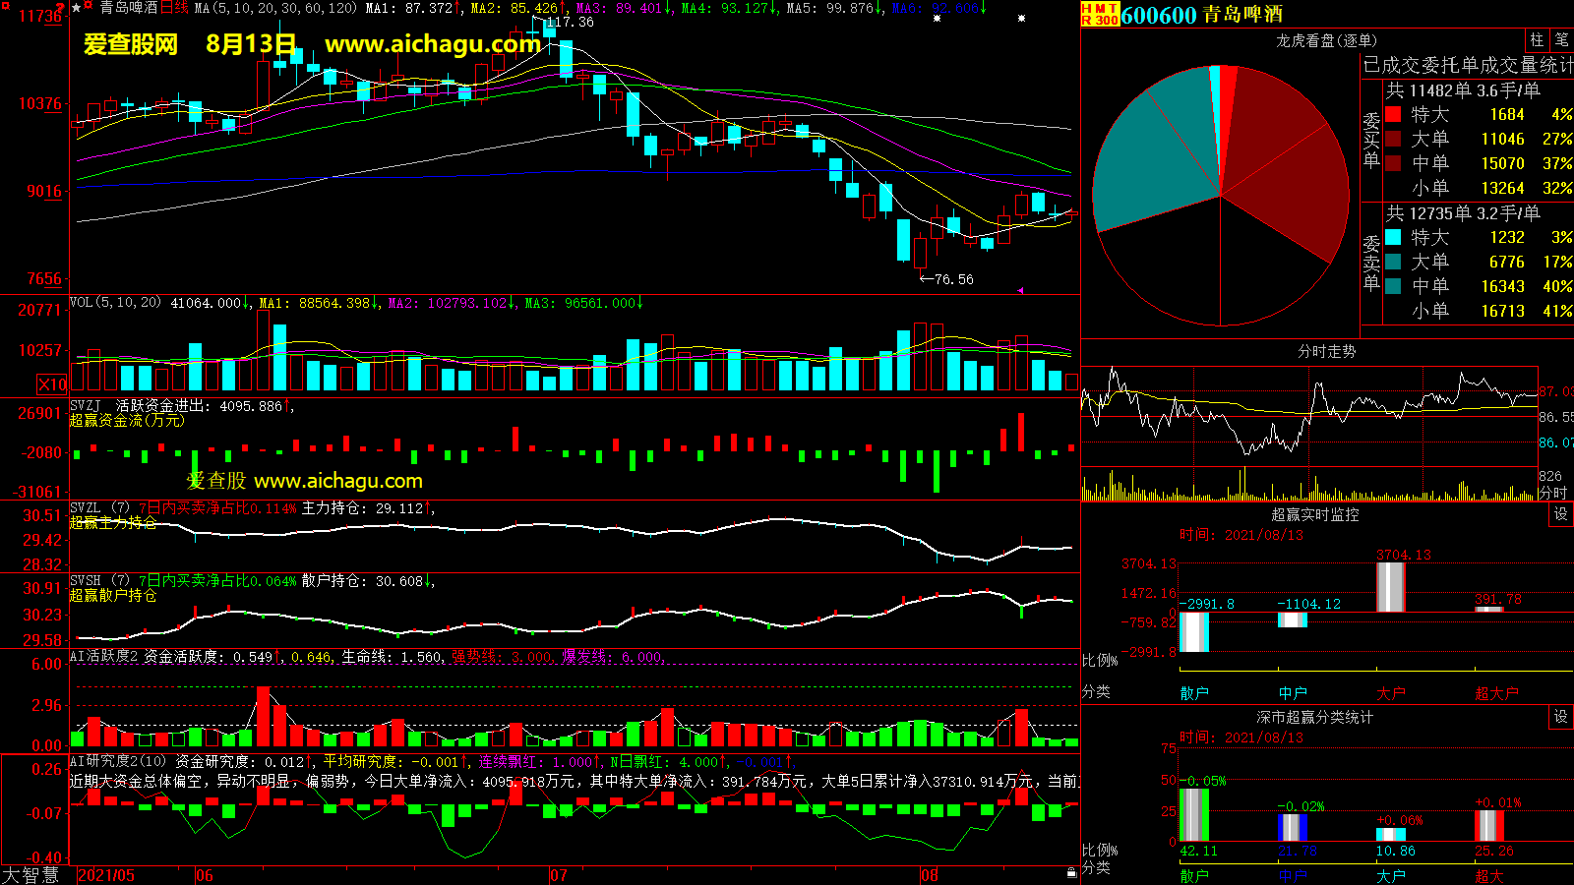Select the 分时走势 panel title

coord(1326,351)
